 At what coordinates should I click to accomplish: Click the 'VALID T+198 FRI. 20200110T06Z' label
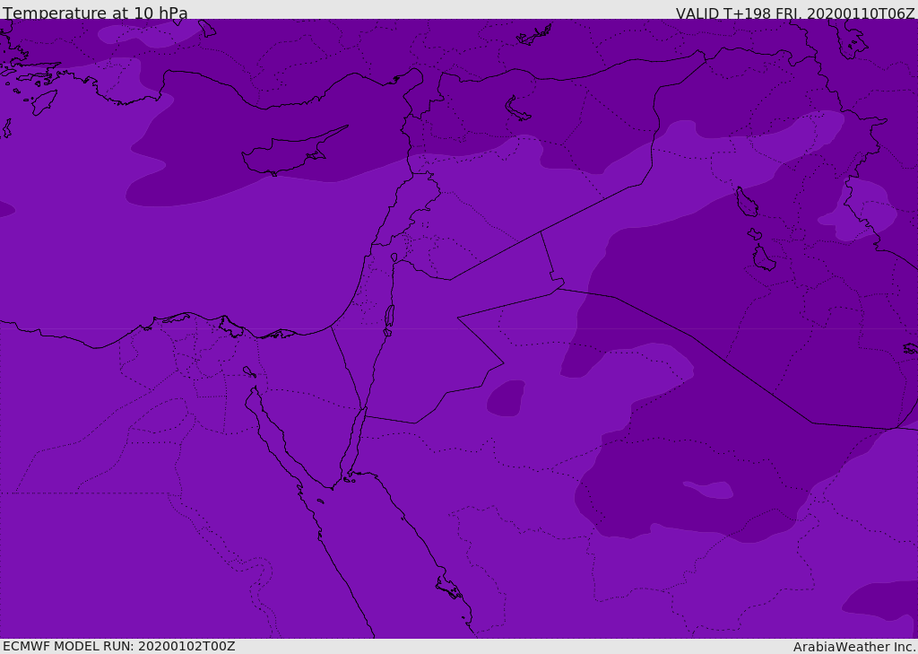click(x=795, y=13)
